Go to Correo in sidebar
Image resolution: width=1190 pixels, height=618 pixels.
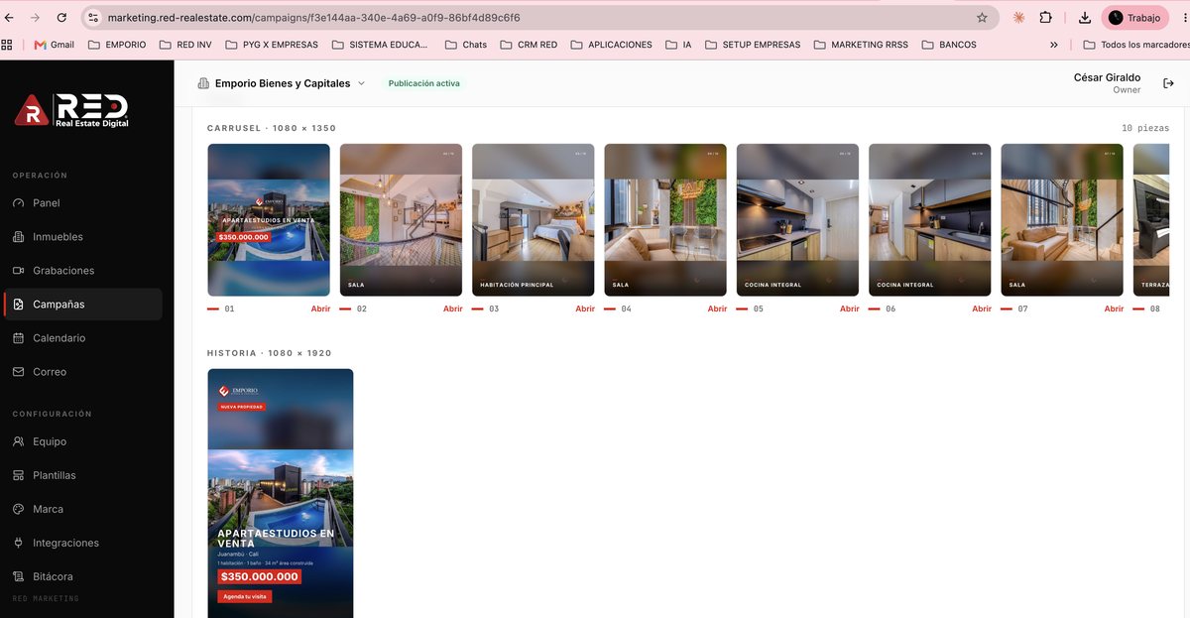[82, 371]
